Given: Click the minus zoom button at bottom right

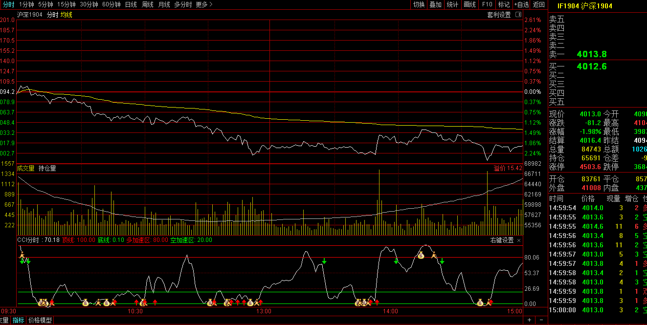Looking at the screenshot, I should pos(542,320).
